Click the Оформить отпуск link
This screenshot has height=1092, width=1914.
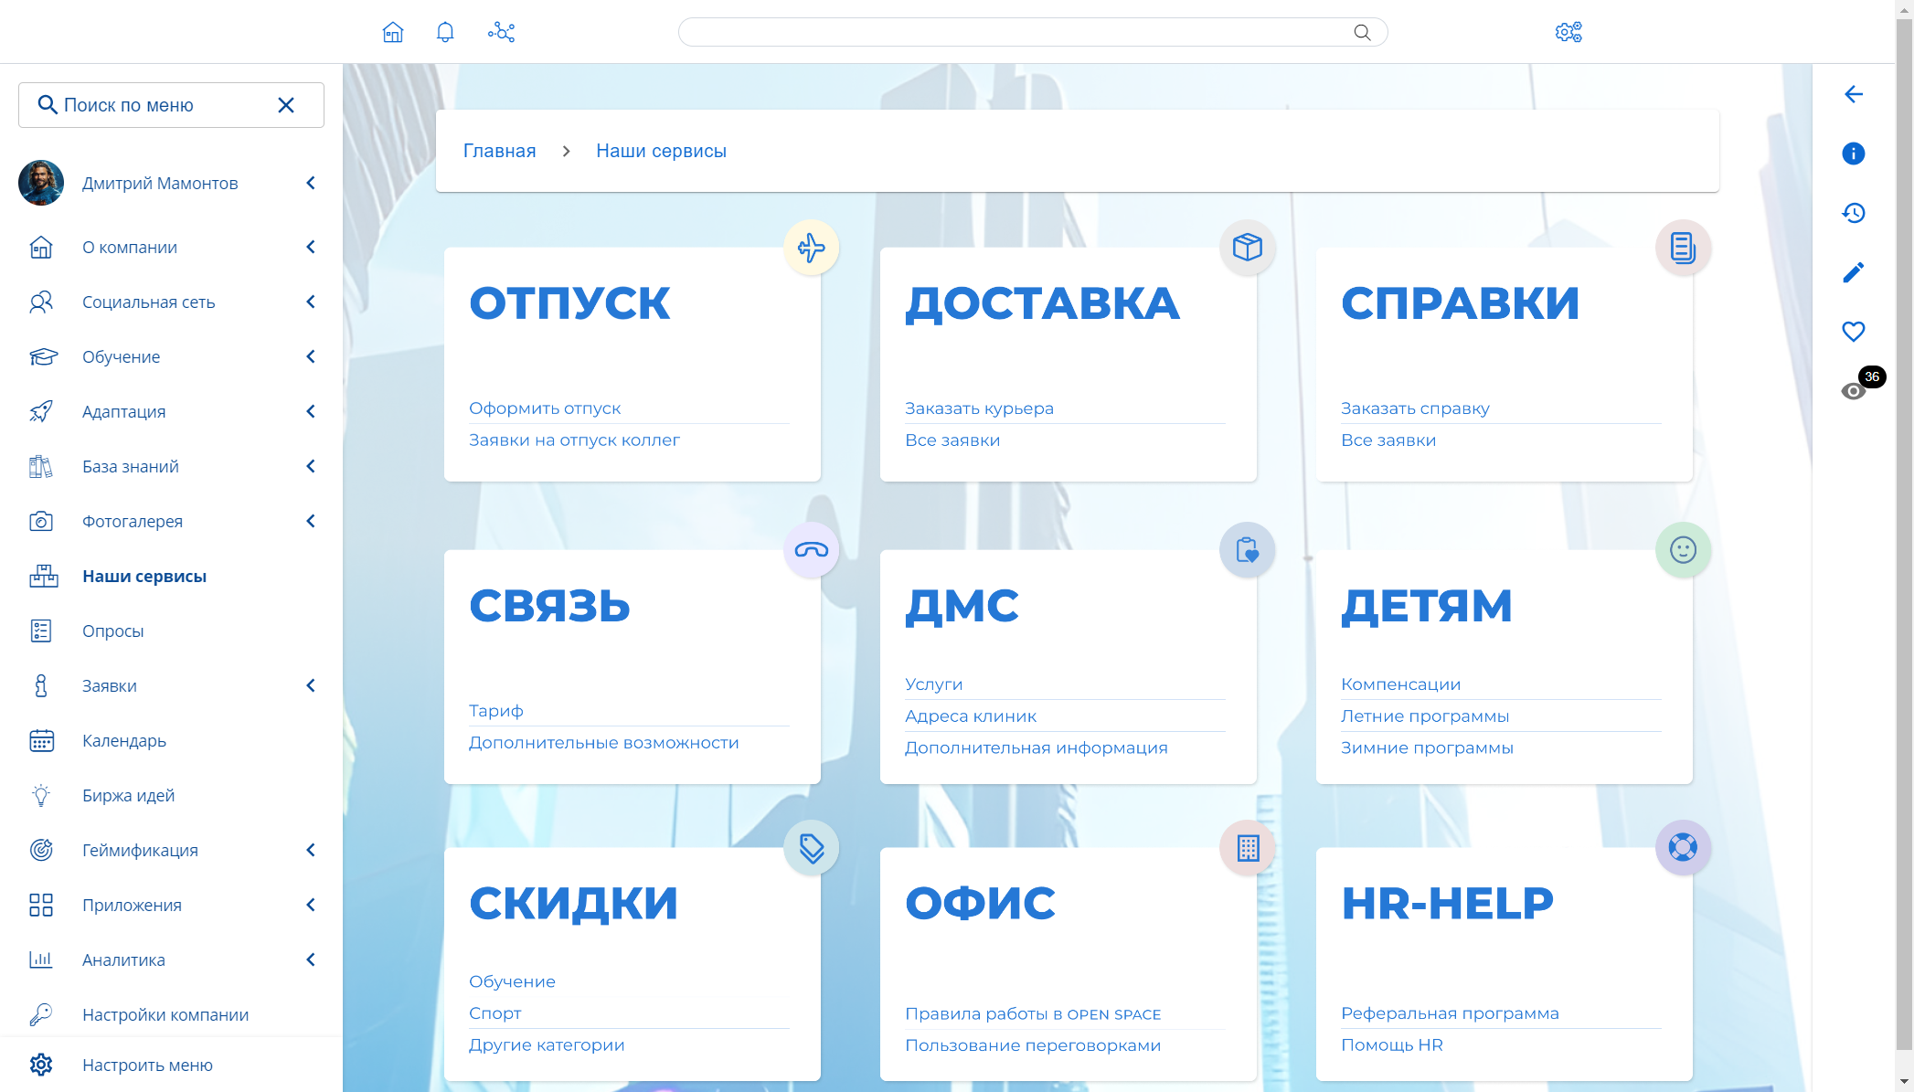(545, 408)
